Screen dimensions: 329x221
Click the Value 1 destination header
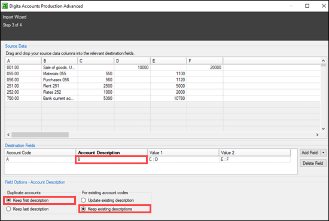pos(183,153)
